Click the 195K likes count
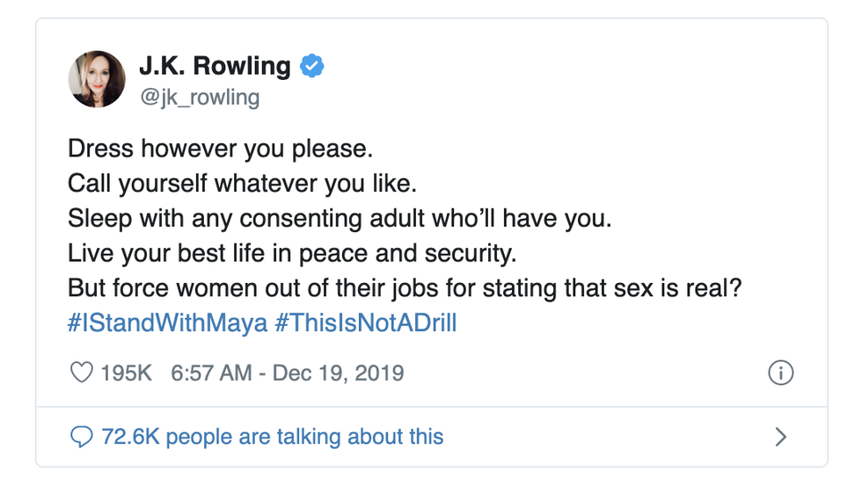The image size is (862, 493). (126, 373)
